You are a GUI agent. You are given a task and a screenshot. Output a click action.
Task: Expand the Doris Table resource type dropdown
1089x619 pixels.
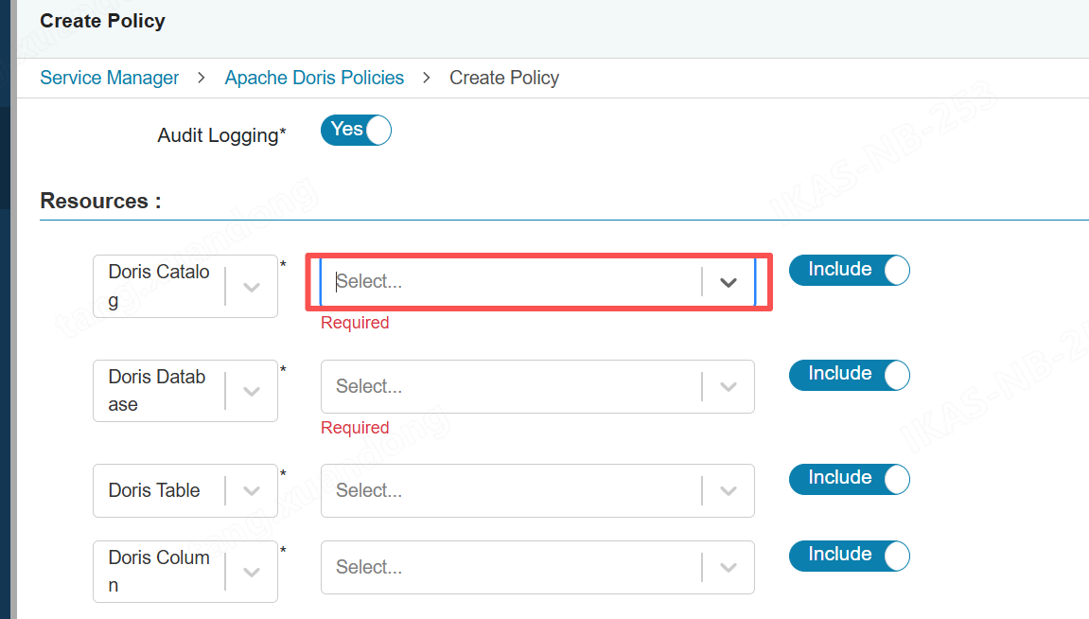coord(252,490)
